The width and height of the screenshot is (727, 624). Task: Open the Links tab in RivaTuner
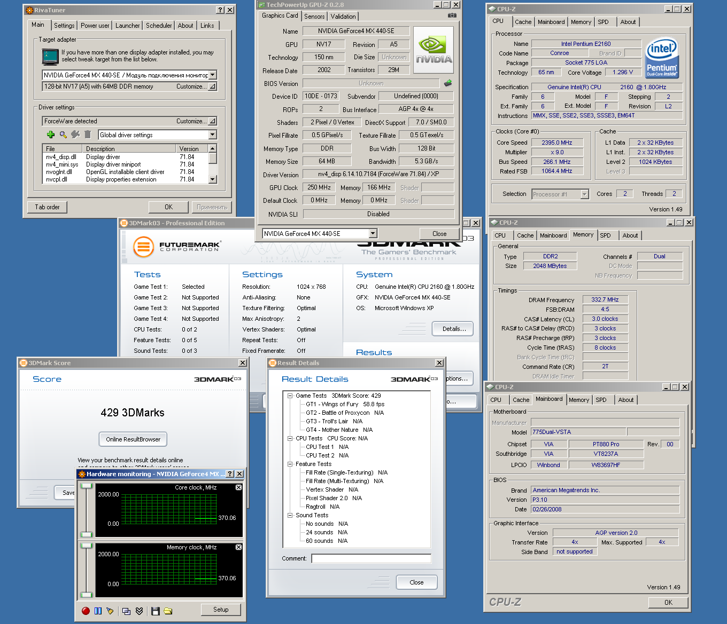[x=207, y=26]
